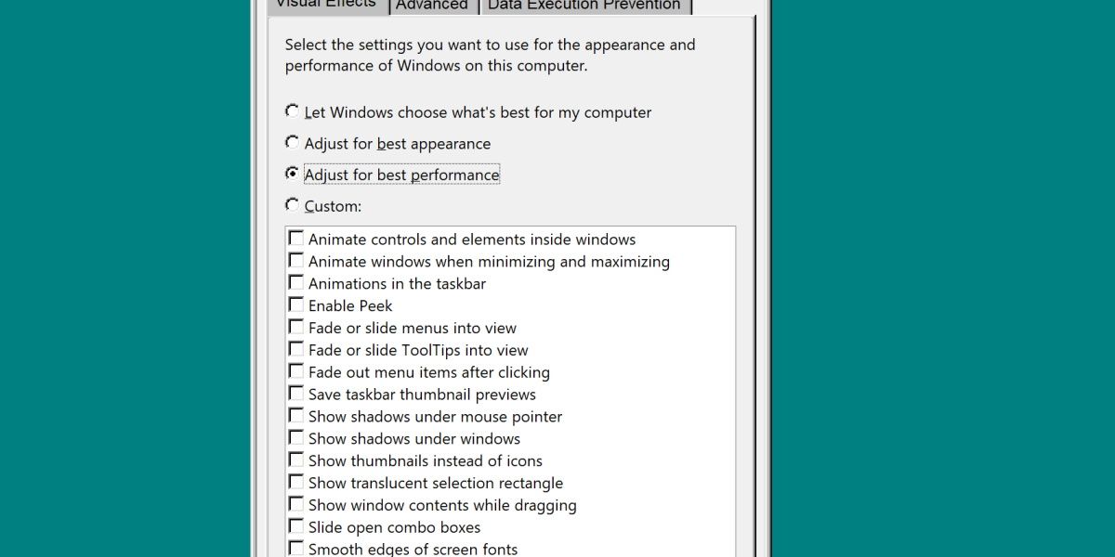The image size is (1115, 557).
Task: Select the Visual Effects tab
Action: [x=325, y=4]
